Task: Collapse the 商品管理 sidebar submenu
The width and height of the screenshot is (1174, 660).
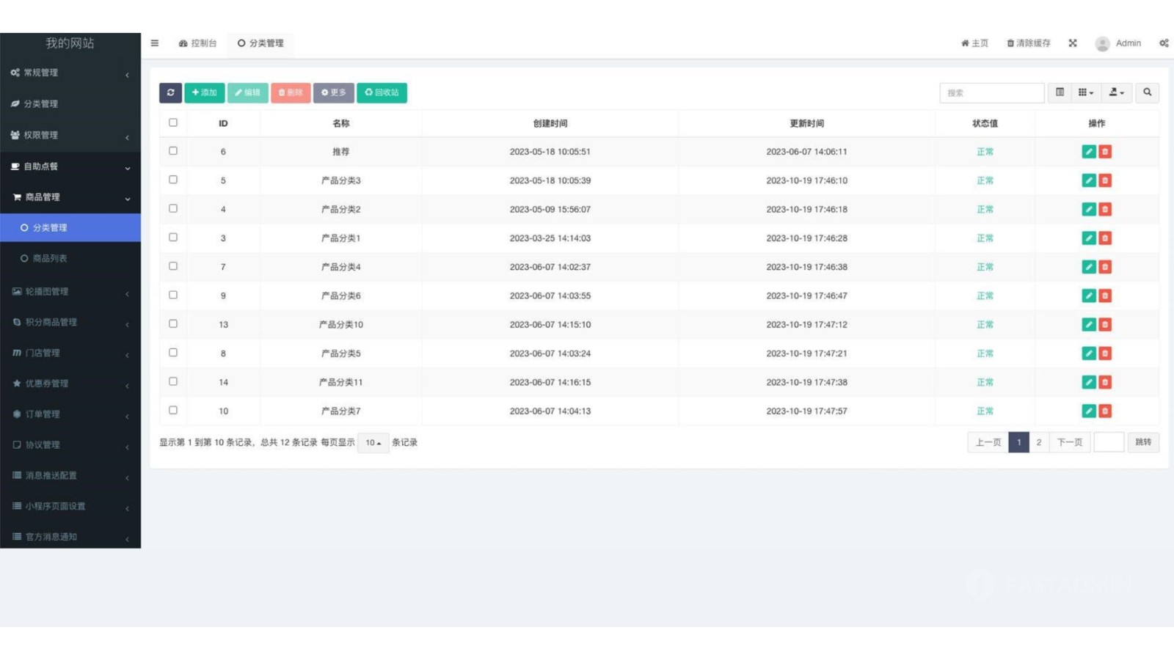Action: point(70,197)
